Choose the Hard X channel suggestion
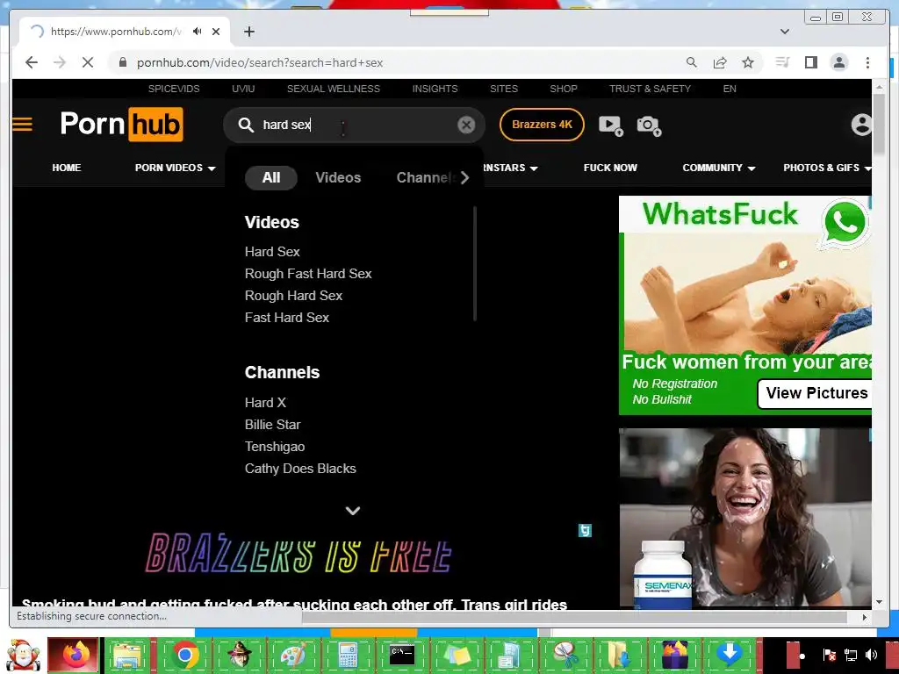 265,403
